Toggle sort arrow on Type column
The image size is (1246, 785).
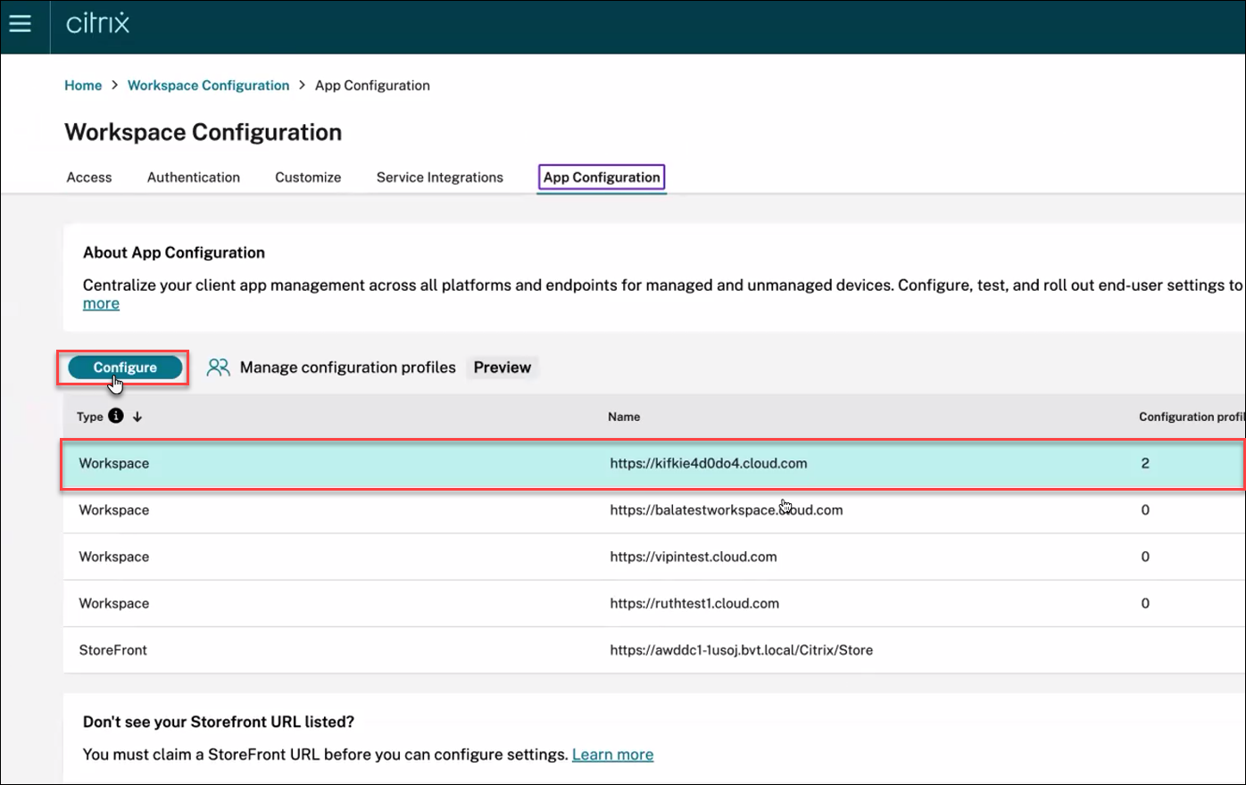[137, 417]
